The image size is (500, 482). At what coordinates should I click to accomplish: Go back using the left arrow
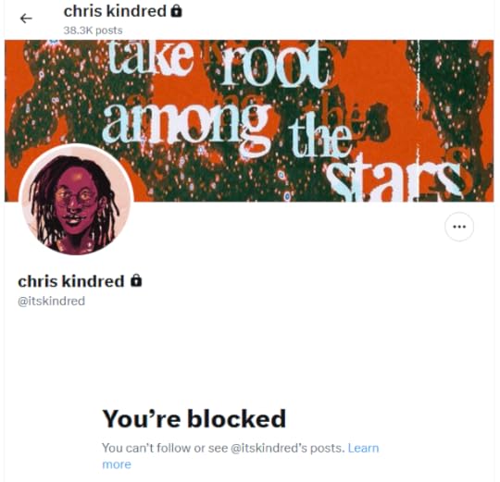tap(26, 19)
